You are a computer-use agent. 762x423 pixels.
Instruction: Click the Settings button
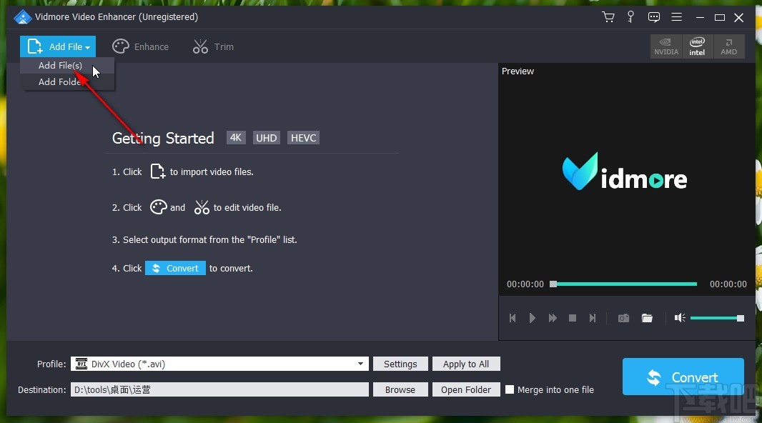tap(400, 364)
